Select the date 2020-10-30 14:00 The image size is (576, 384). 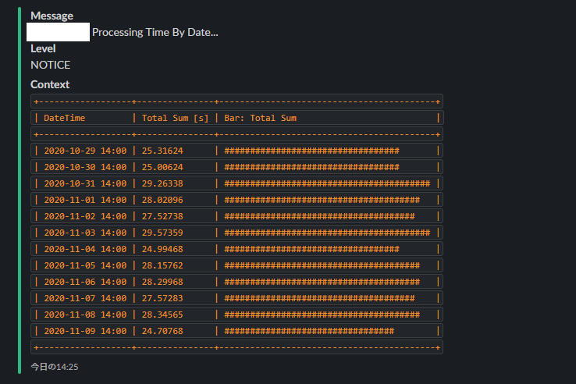tap(85, 167)
